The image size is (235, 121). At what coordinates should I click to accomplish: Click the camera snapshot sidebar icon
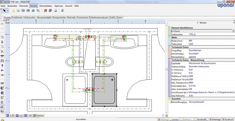pos(2,107)
